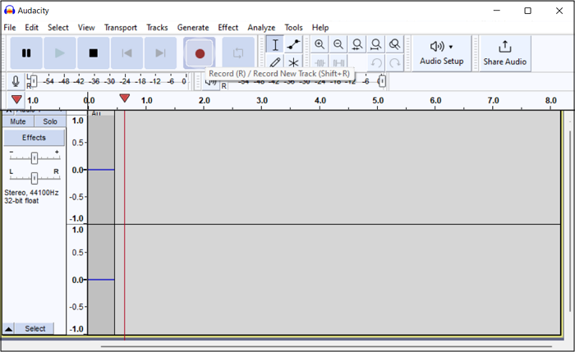Open the Effect menu
This screenshot has width=575, height=352.
pos(228,27)
